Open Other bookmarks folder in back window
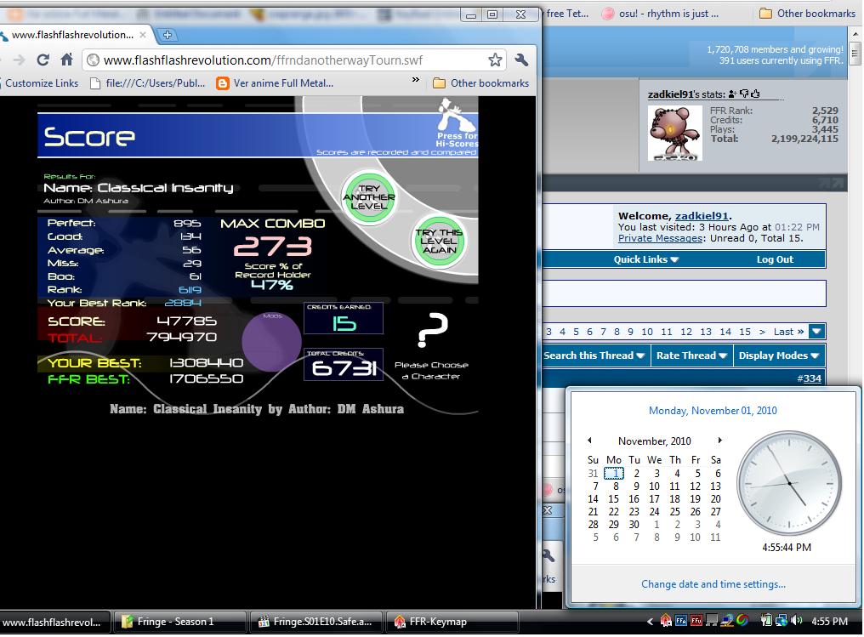 tap(807, 14)
